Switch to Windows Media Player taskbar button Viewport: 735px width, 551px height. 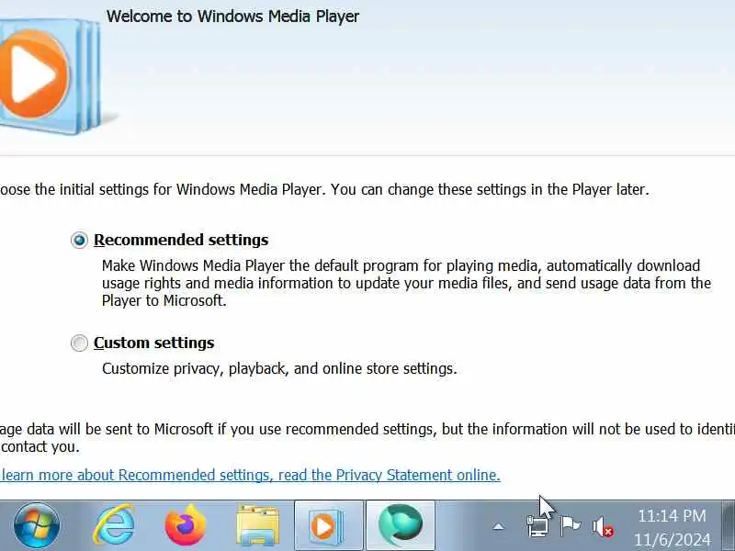point(329,525)
